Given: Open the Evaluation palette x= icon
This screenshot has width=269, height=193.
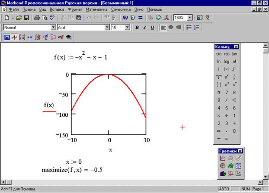Looking at the screenshot, I should 30,37.
